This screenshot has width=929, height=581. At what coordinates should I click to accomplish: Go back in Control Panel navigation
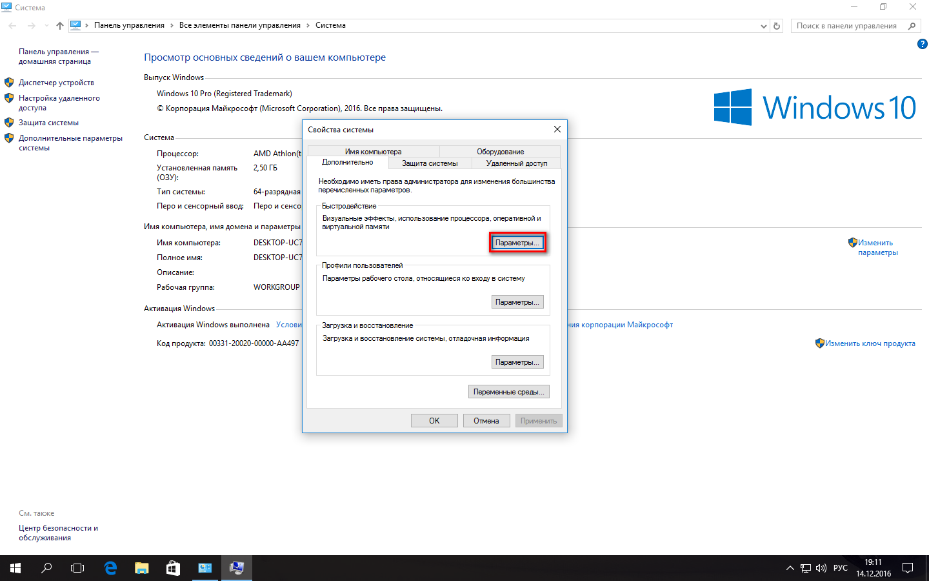tap(13, 26)
